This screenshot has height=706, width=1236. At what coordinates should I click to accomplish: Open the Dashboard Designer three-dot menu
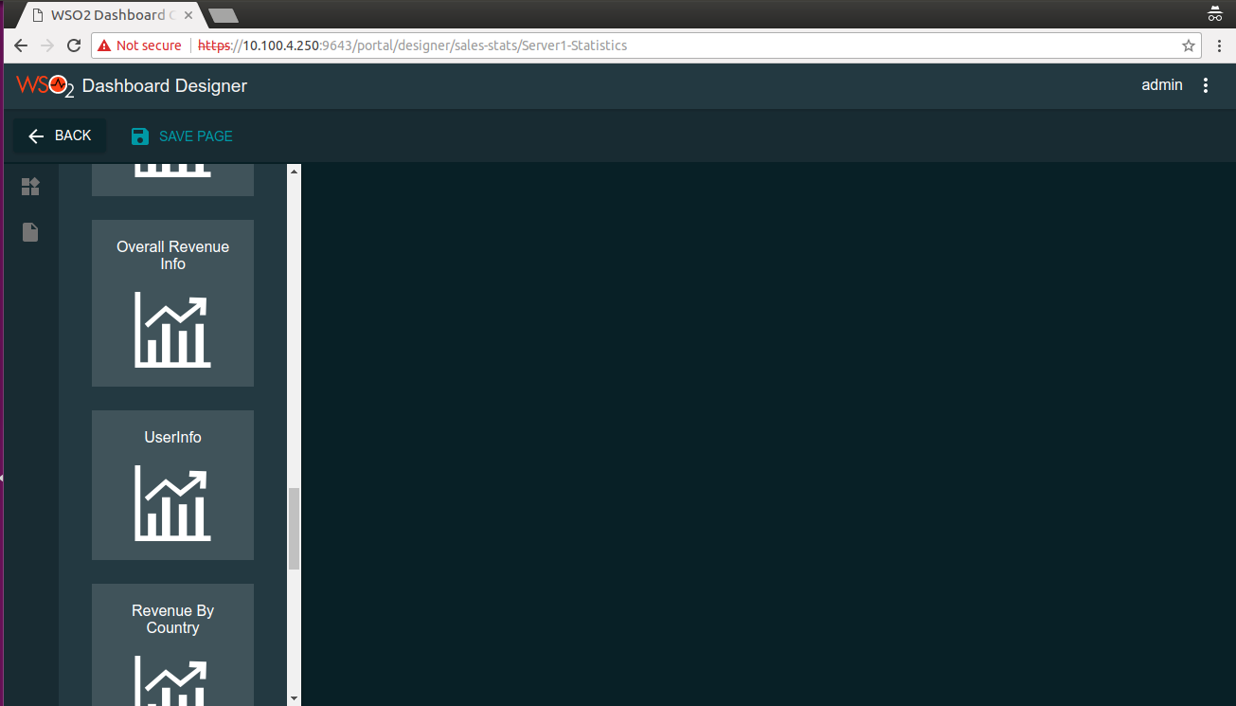tap(1206, 85)
